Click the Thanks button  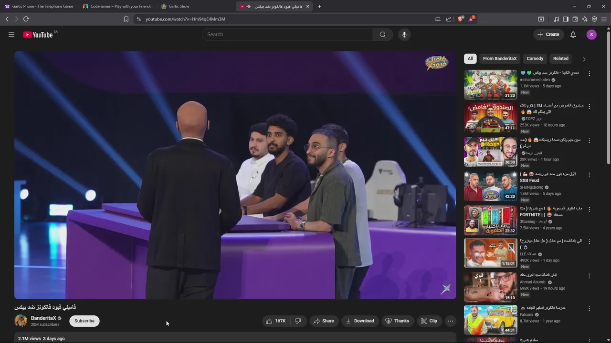pos(397,321)
